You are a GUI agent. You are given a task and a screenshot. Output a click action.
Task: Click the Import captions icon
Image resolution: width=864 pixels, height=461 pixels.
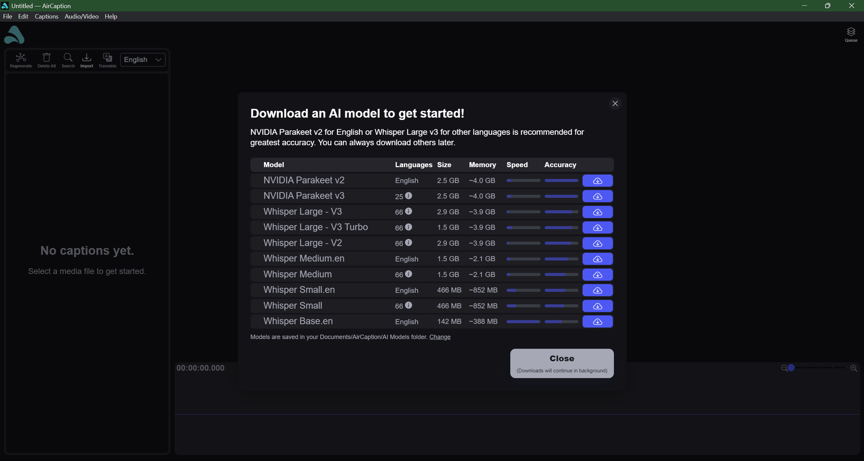87,60
